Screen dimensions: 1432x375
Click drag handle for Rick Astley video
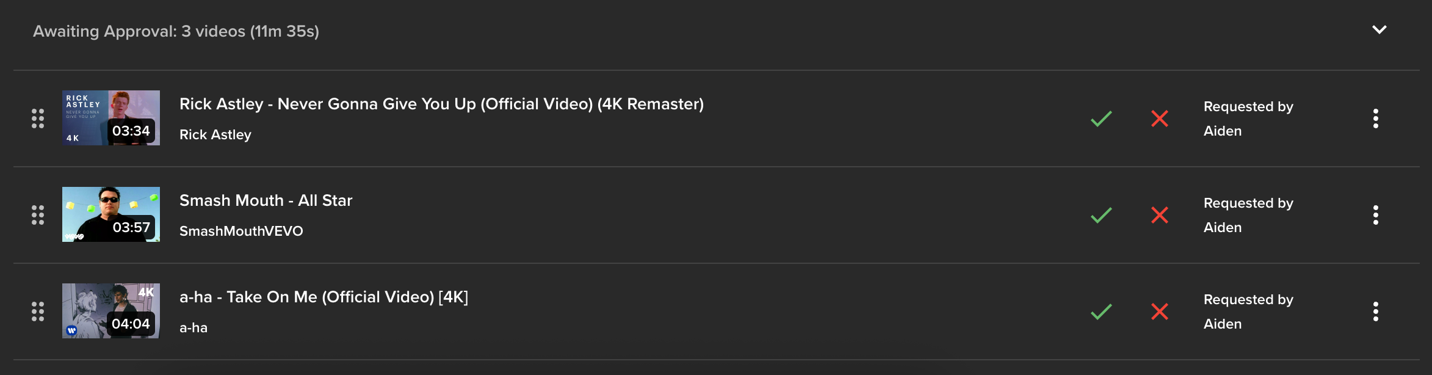coord(38,118)
